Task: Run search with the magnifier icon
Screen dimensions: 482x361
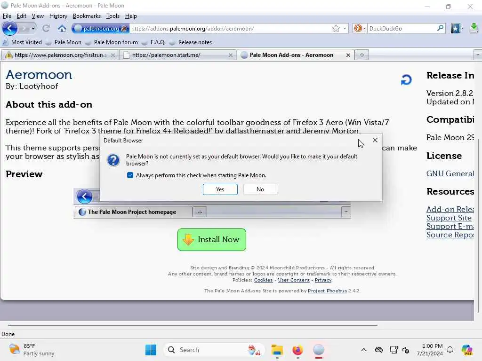Action: pos(441,28)
